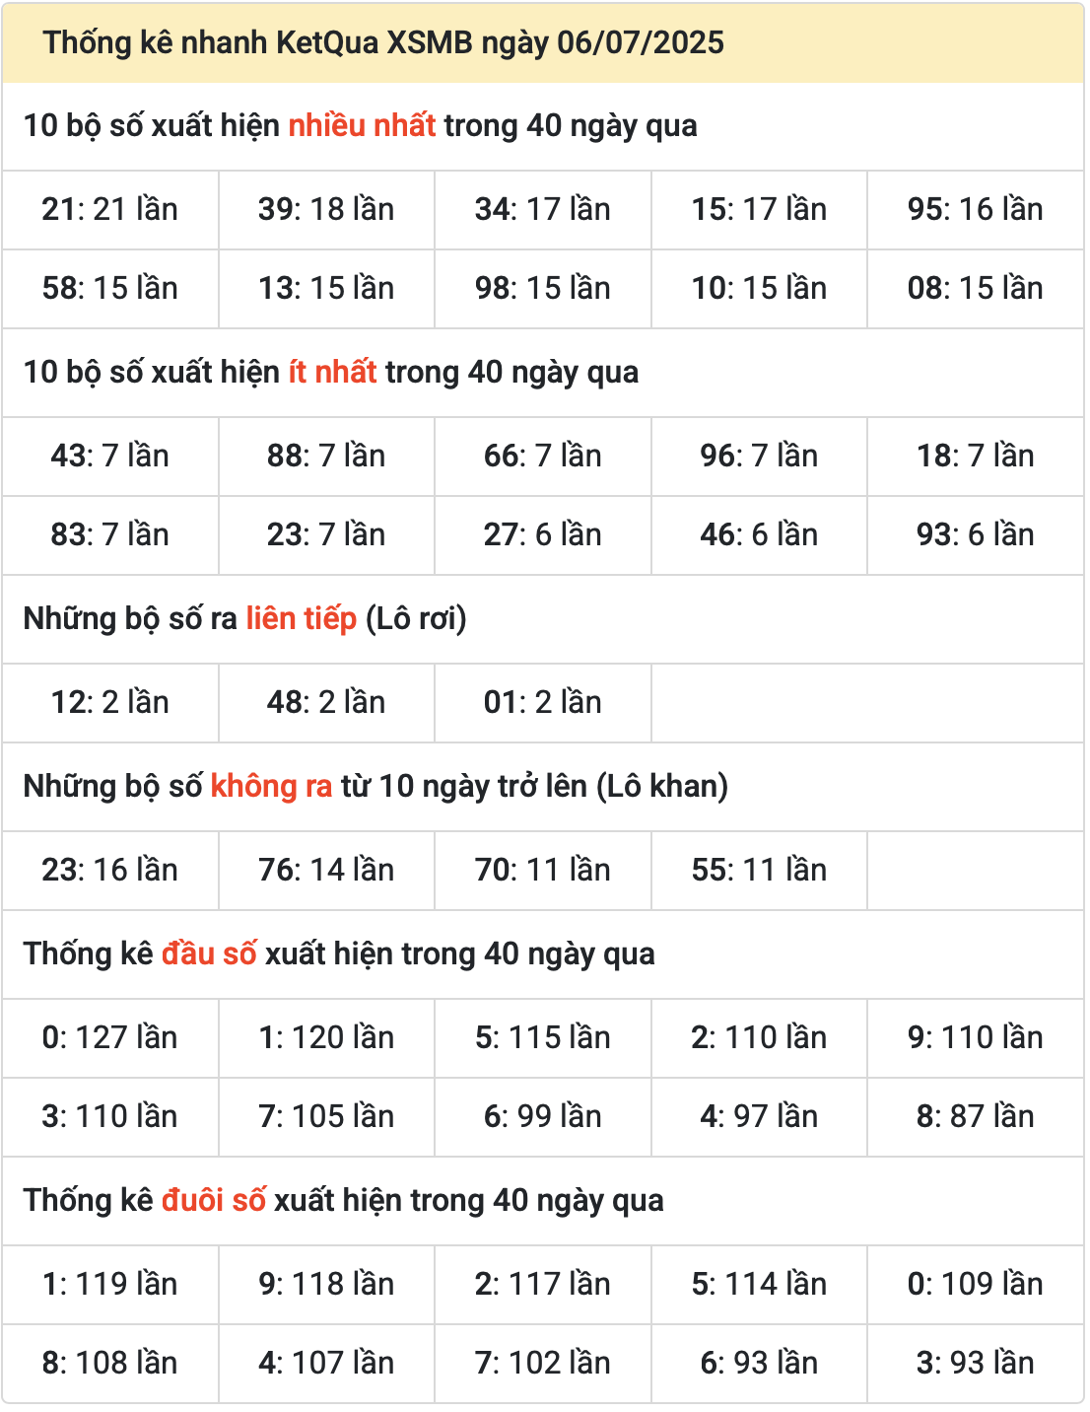Click the red 'đuôi số' heading text
This screenshot has height=1412, width=1090.
(214, 1201)
